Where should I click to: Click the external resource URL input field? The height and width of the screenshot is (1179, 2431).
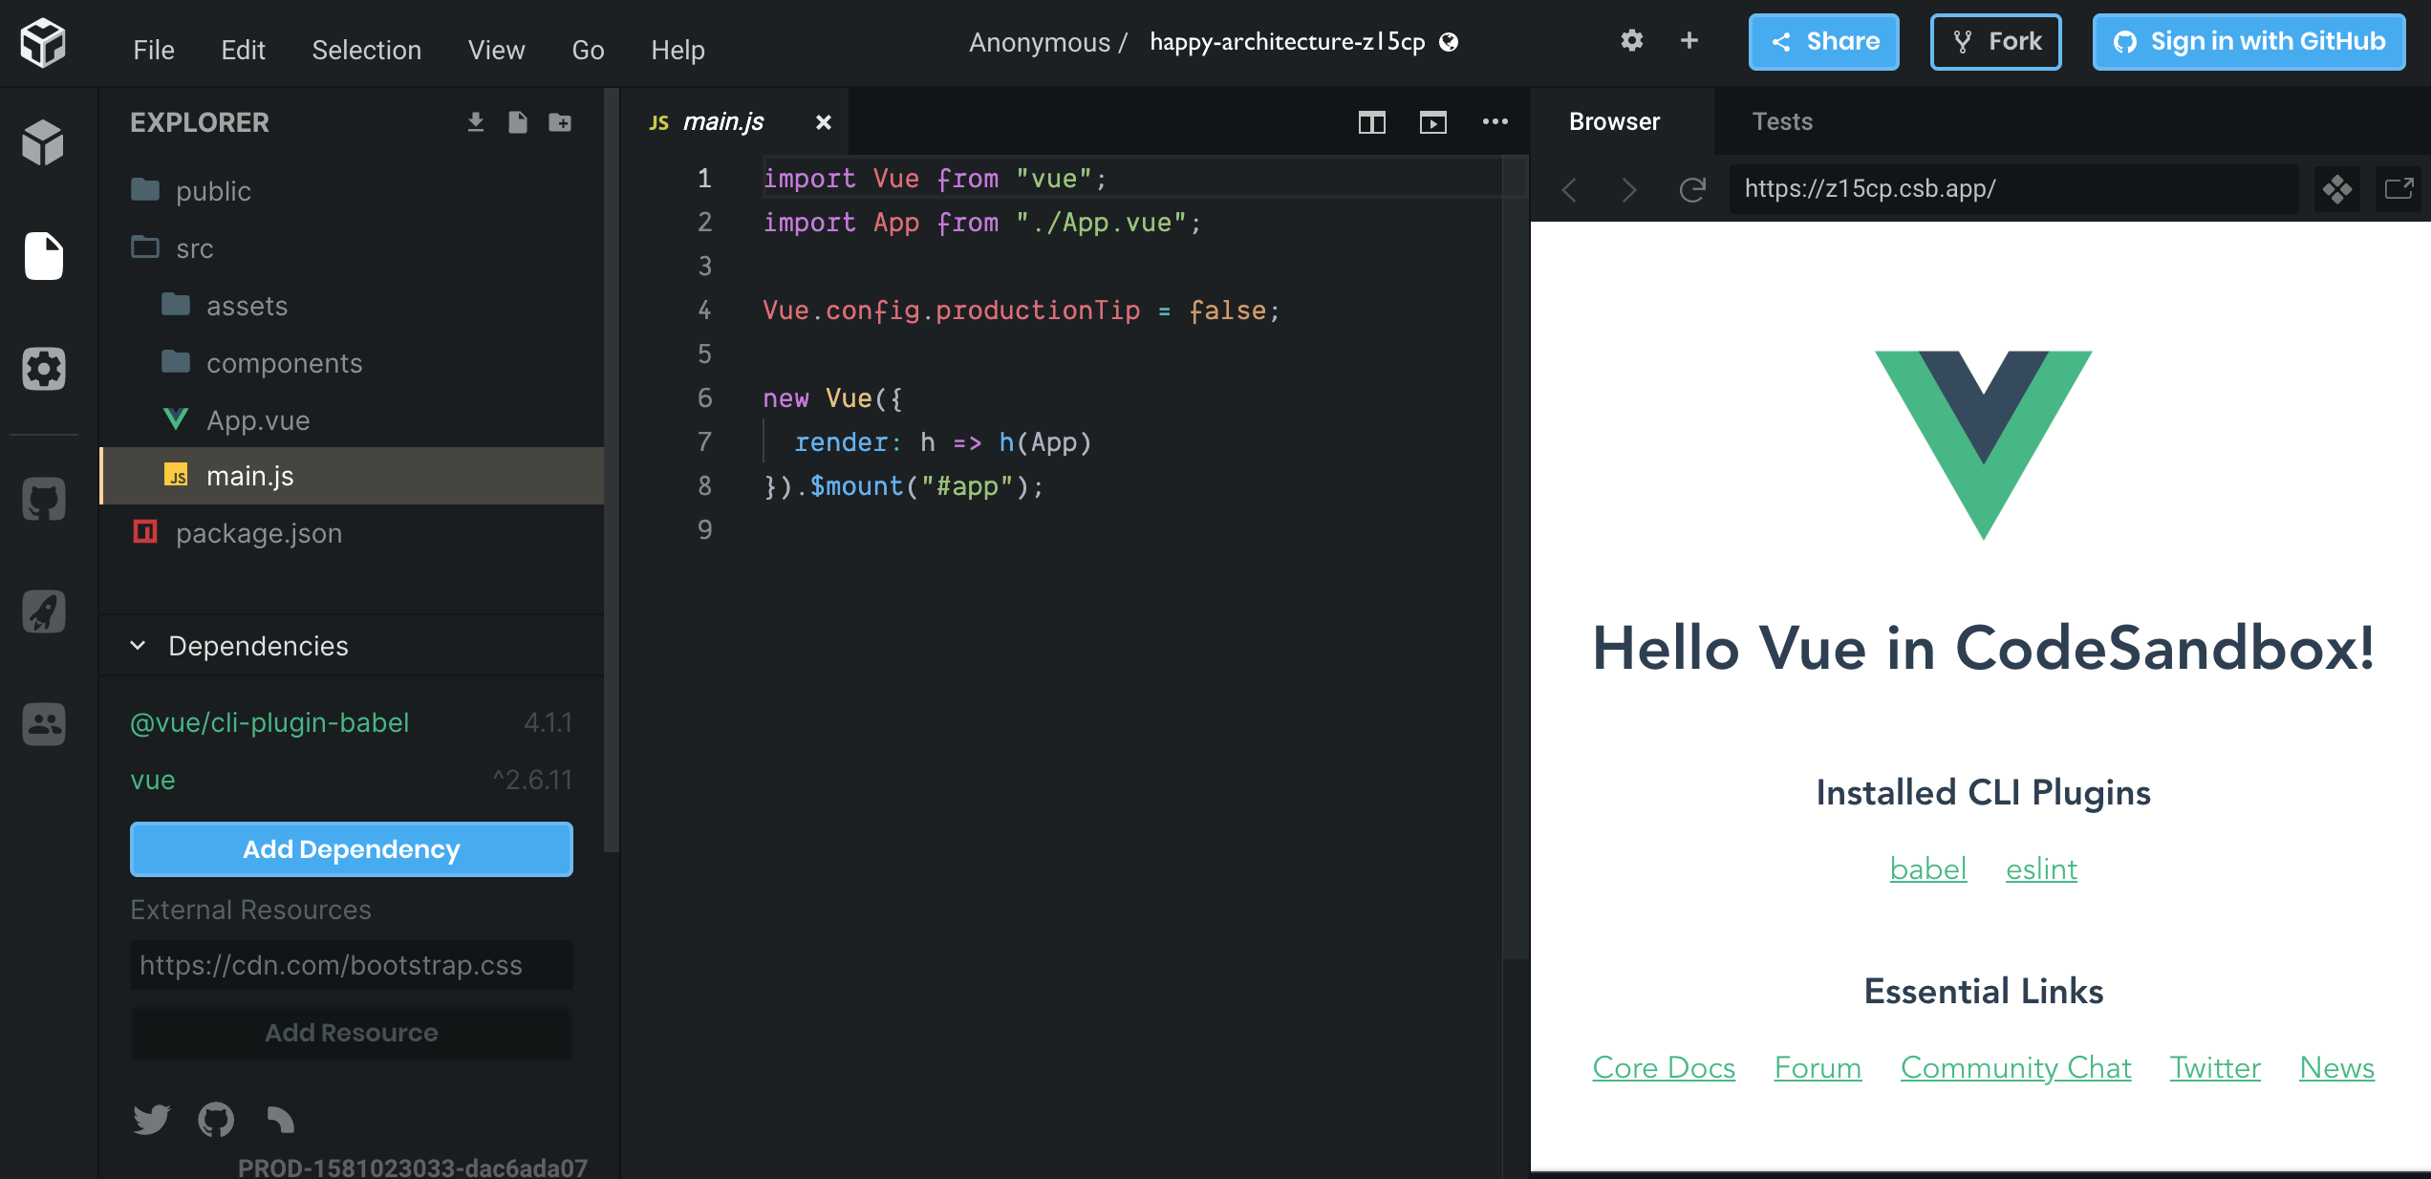click(x=351, y=965)
